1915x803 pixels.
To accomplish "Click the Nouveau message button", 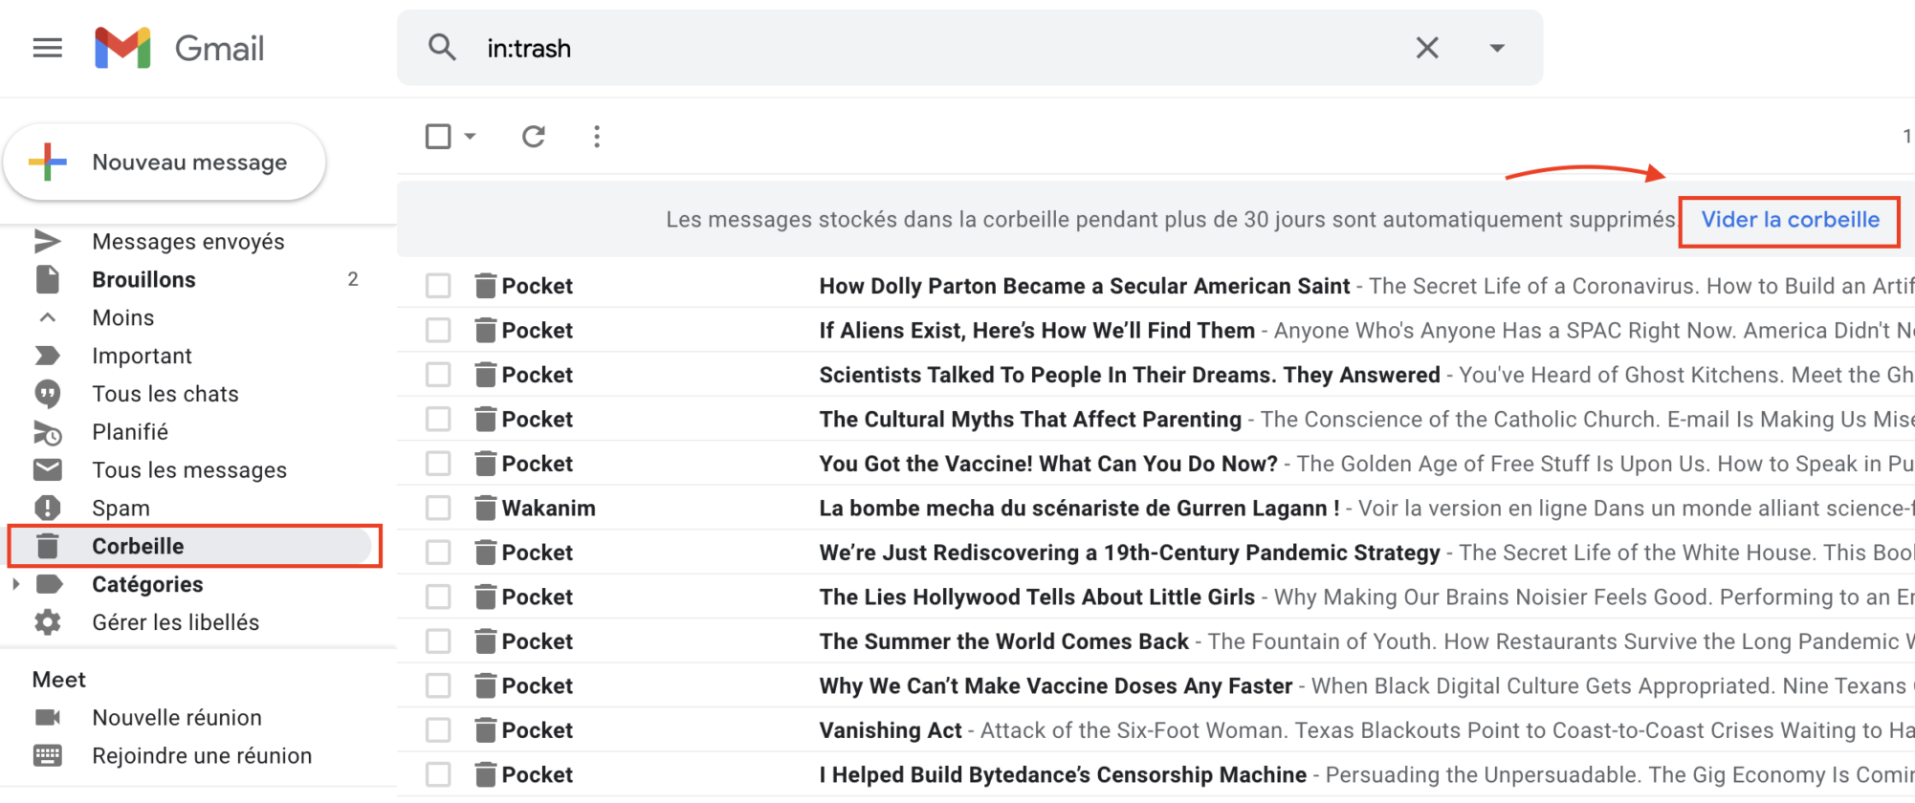I will tap(165, 163).
